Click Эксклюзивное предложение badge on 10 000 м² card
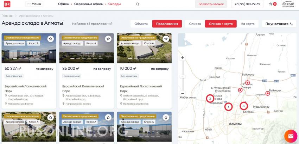 (138, 38)
